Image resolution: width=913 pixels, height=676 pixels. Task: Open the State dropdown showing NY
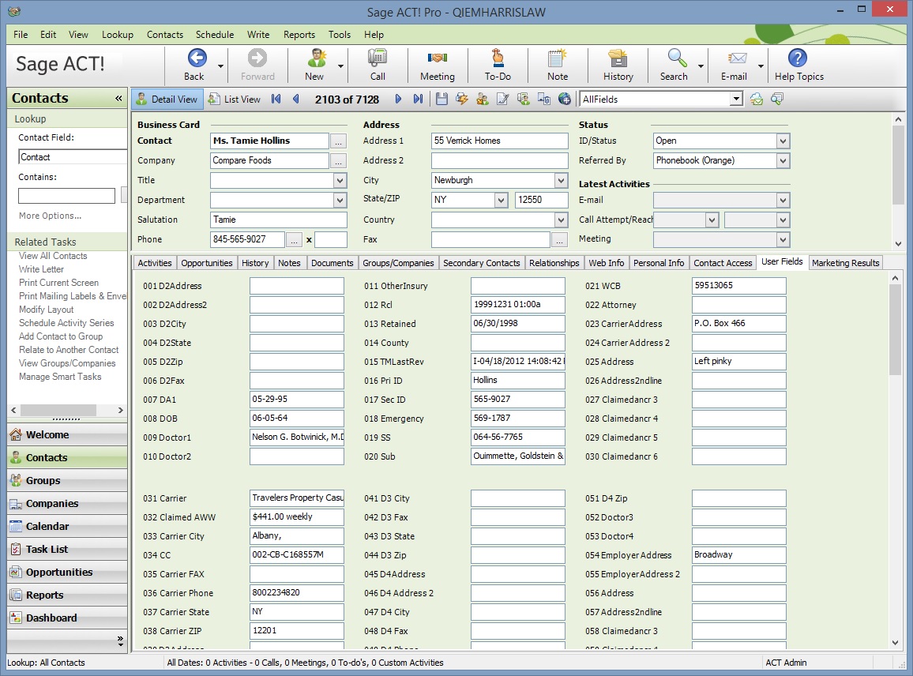click(x=501, y=201)
